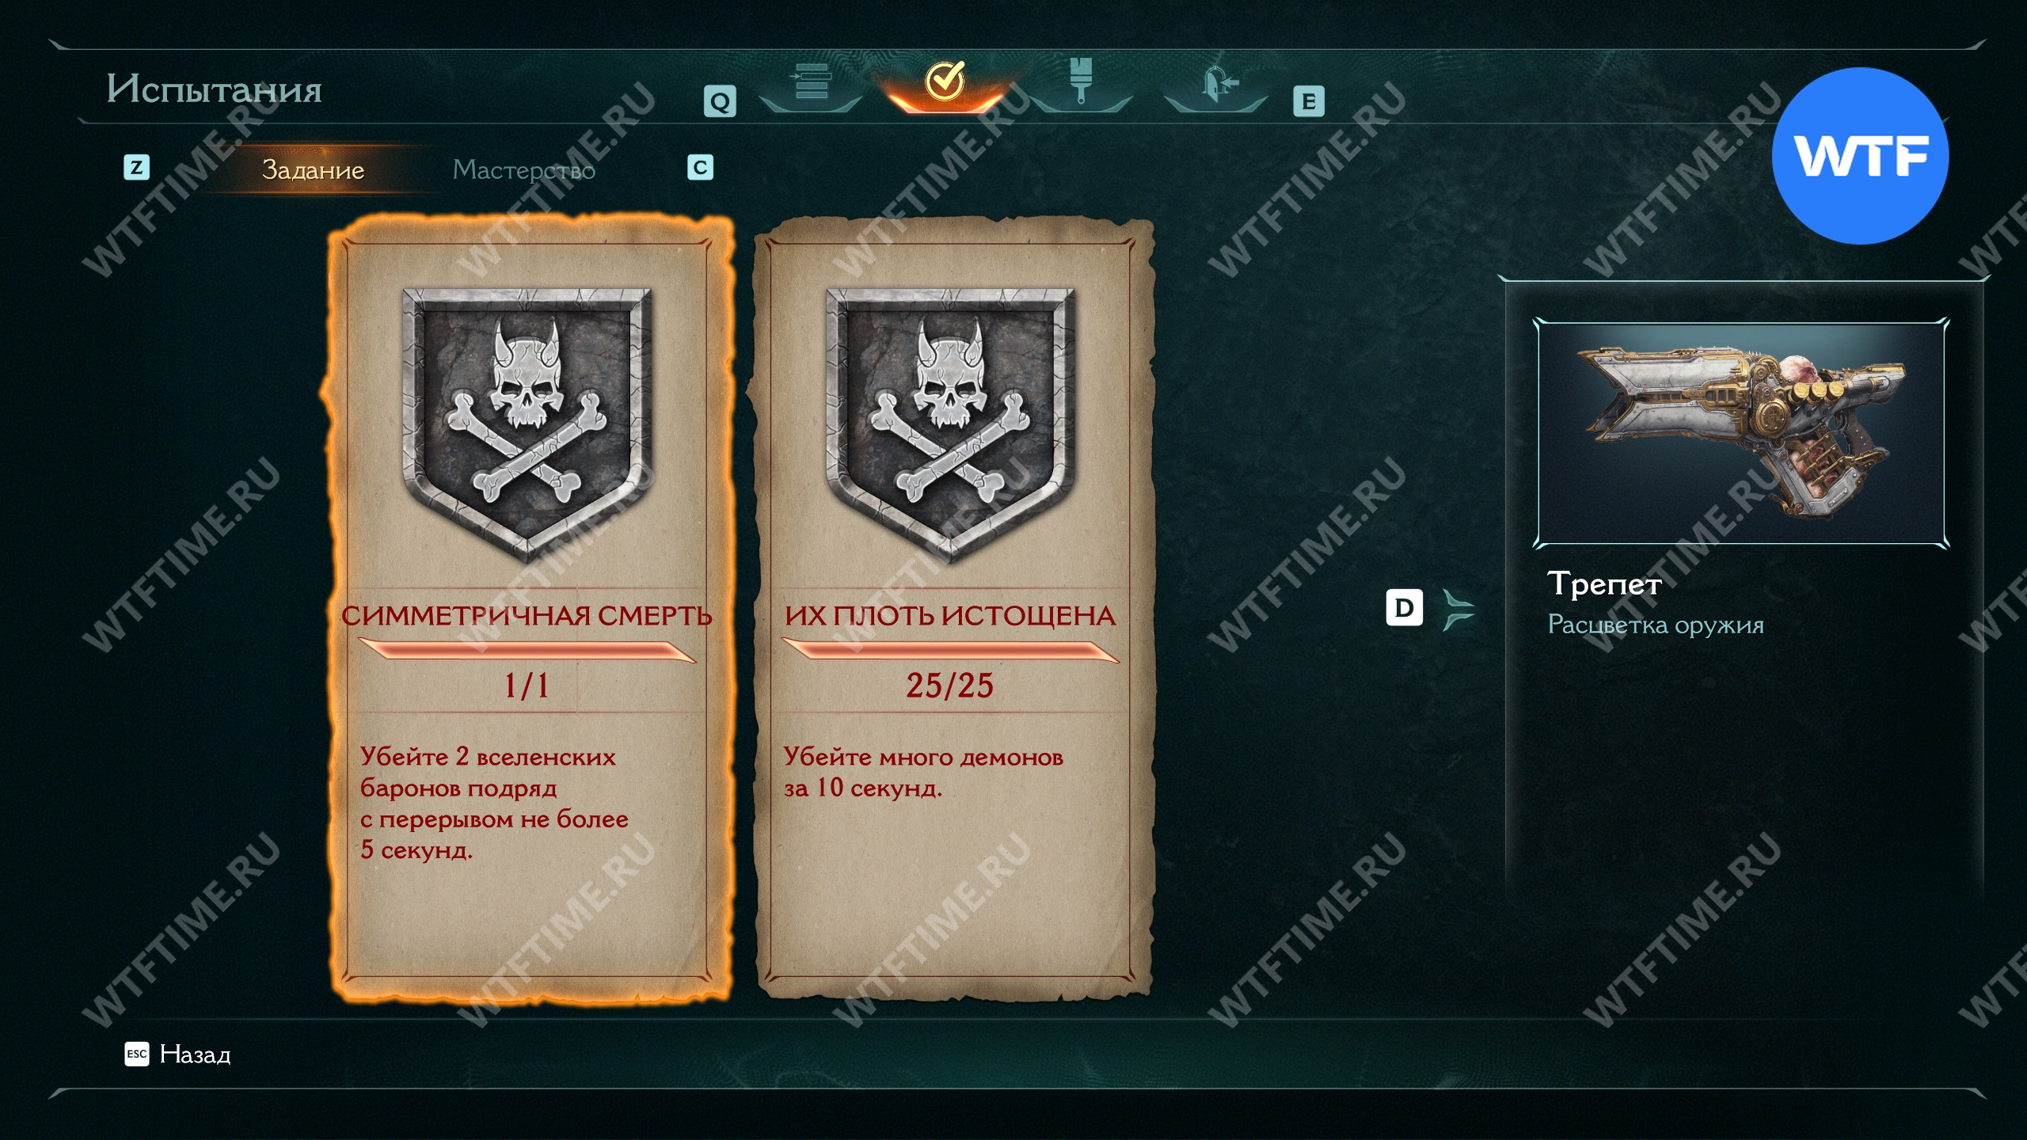2027x1140 pixels.
Task: Select the Их плоть истощена challenge card
Action: click(x=953, y=607)
